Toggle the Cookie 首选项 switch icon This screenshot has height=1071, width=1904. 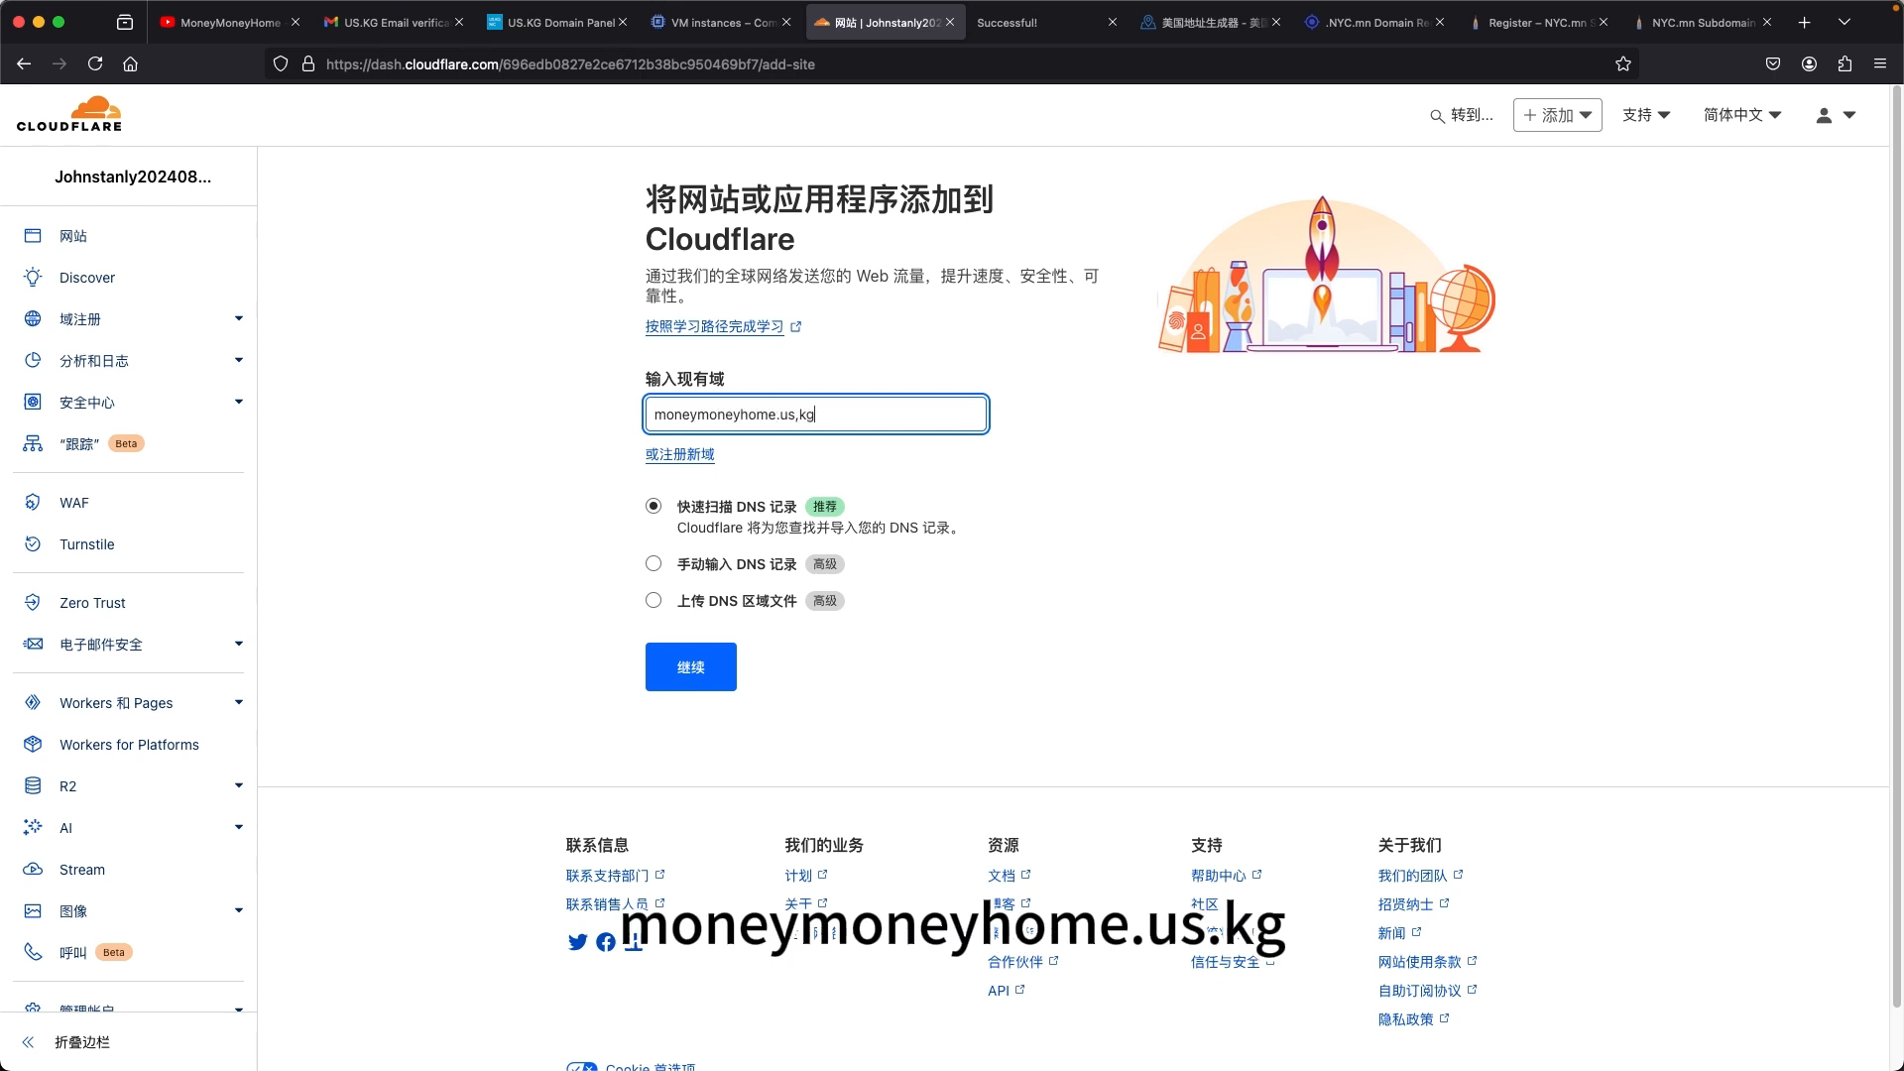click(x=582, y=1067)
